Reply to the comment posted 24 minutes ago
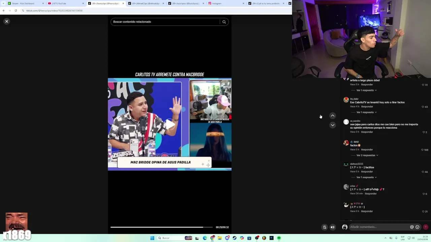 371,194
